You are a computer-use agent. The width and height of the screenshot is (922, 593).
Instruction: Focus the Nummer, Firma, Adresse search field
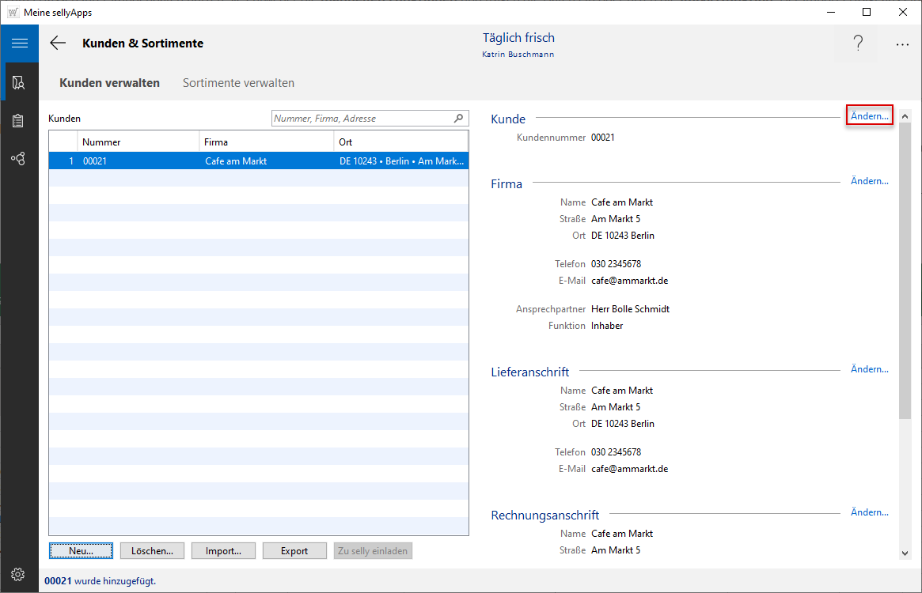coord(361,119)
